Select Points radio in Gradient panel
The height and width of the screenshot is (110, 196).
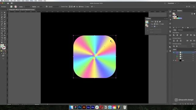(x=155, y=24)
